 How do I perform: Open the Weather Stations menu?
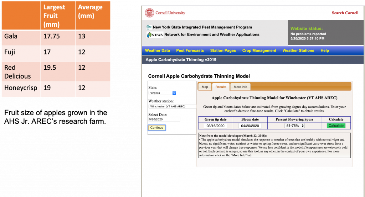pos(298,50)
